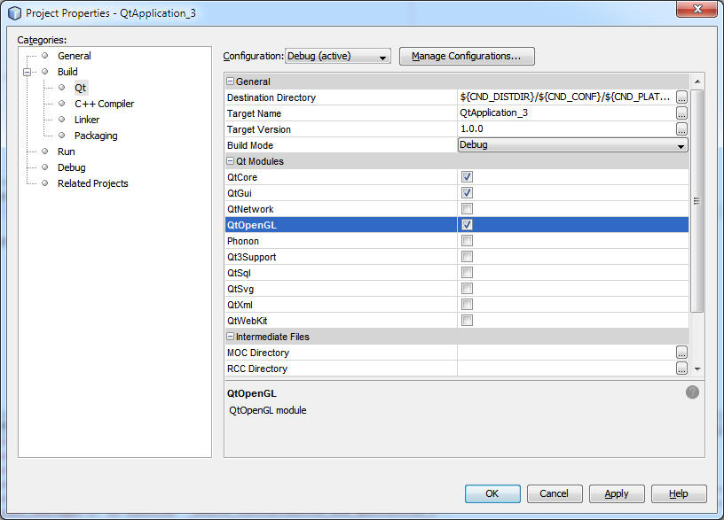
Task: Click the empty RCC Directory value field
Action: 566,369
